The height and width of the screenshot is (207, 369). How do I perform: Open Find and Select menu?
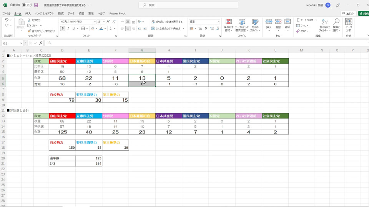tap(336, 25)
